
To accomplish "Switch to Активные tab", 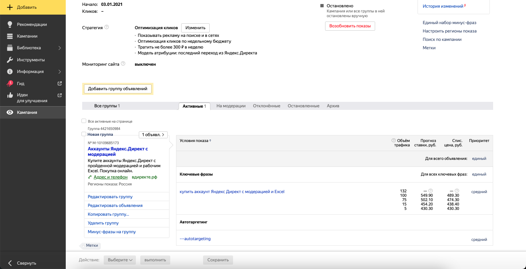I will pyautogui.click(x=194, y=106).
